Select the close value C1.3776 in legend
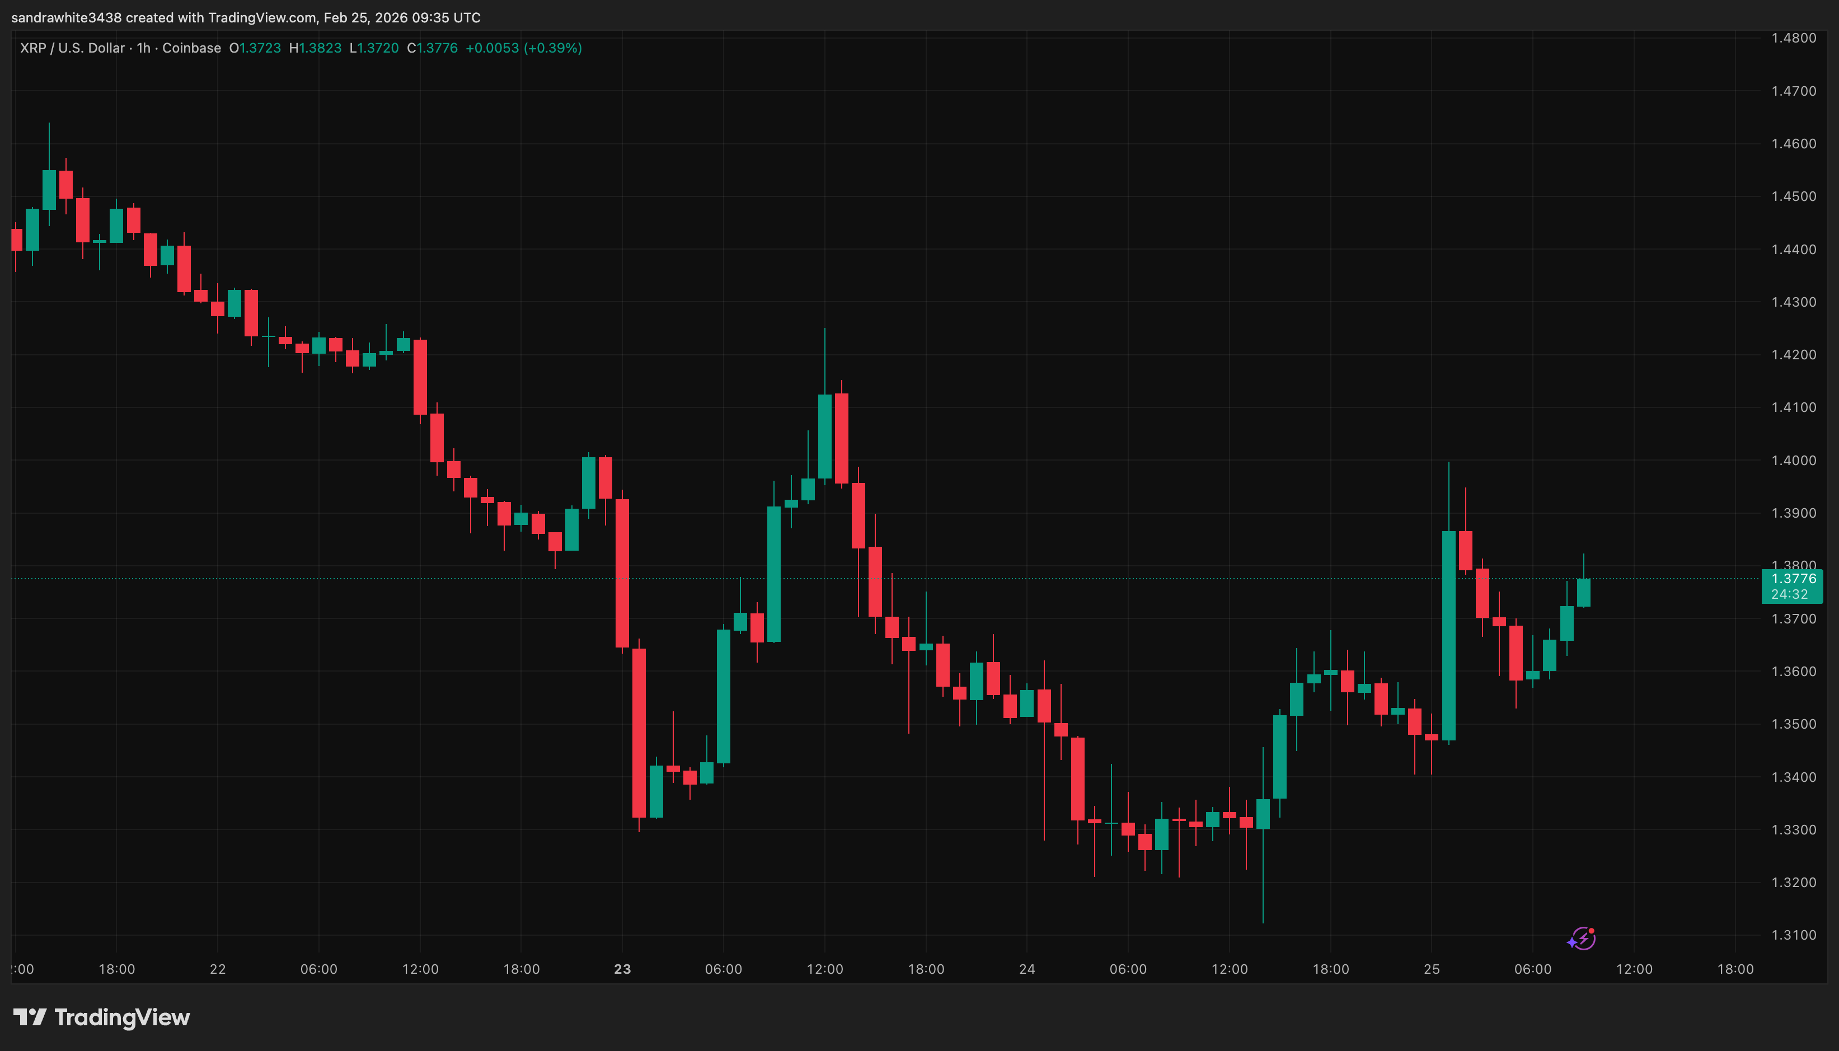Screen dimensions: 1839x1051 (x=432, y=48)
